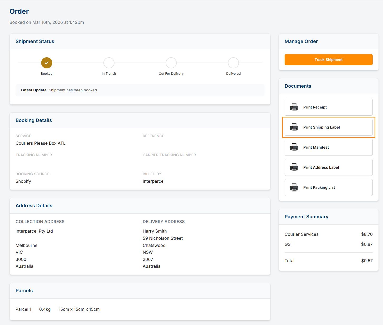Image resolution: width=383 pixels, height=325 pixels.
Task: Open the Manage Order panel header
Action: [301, 41]
